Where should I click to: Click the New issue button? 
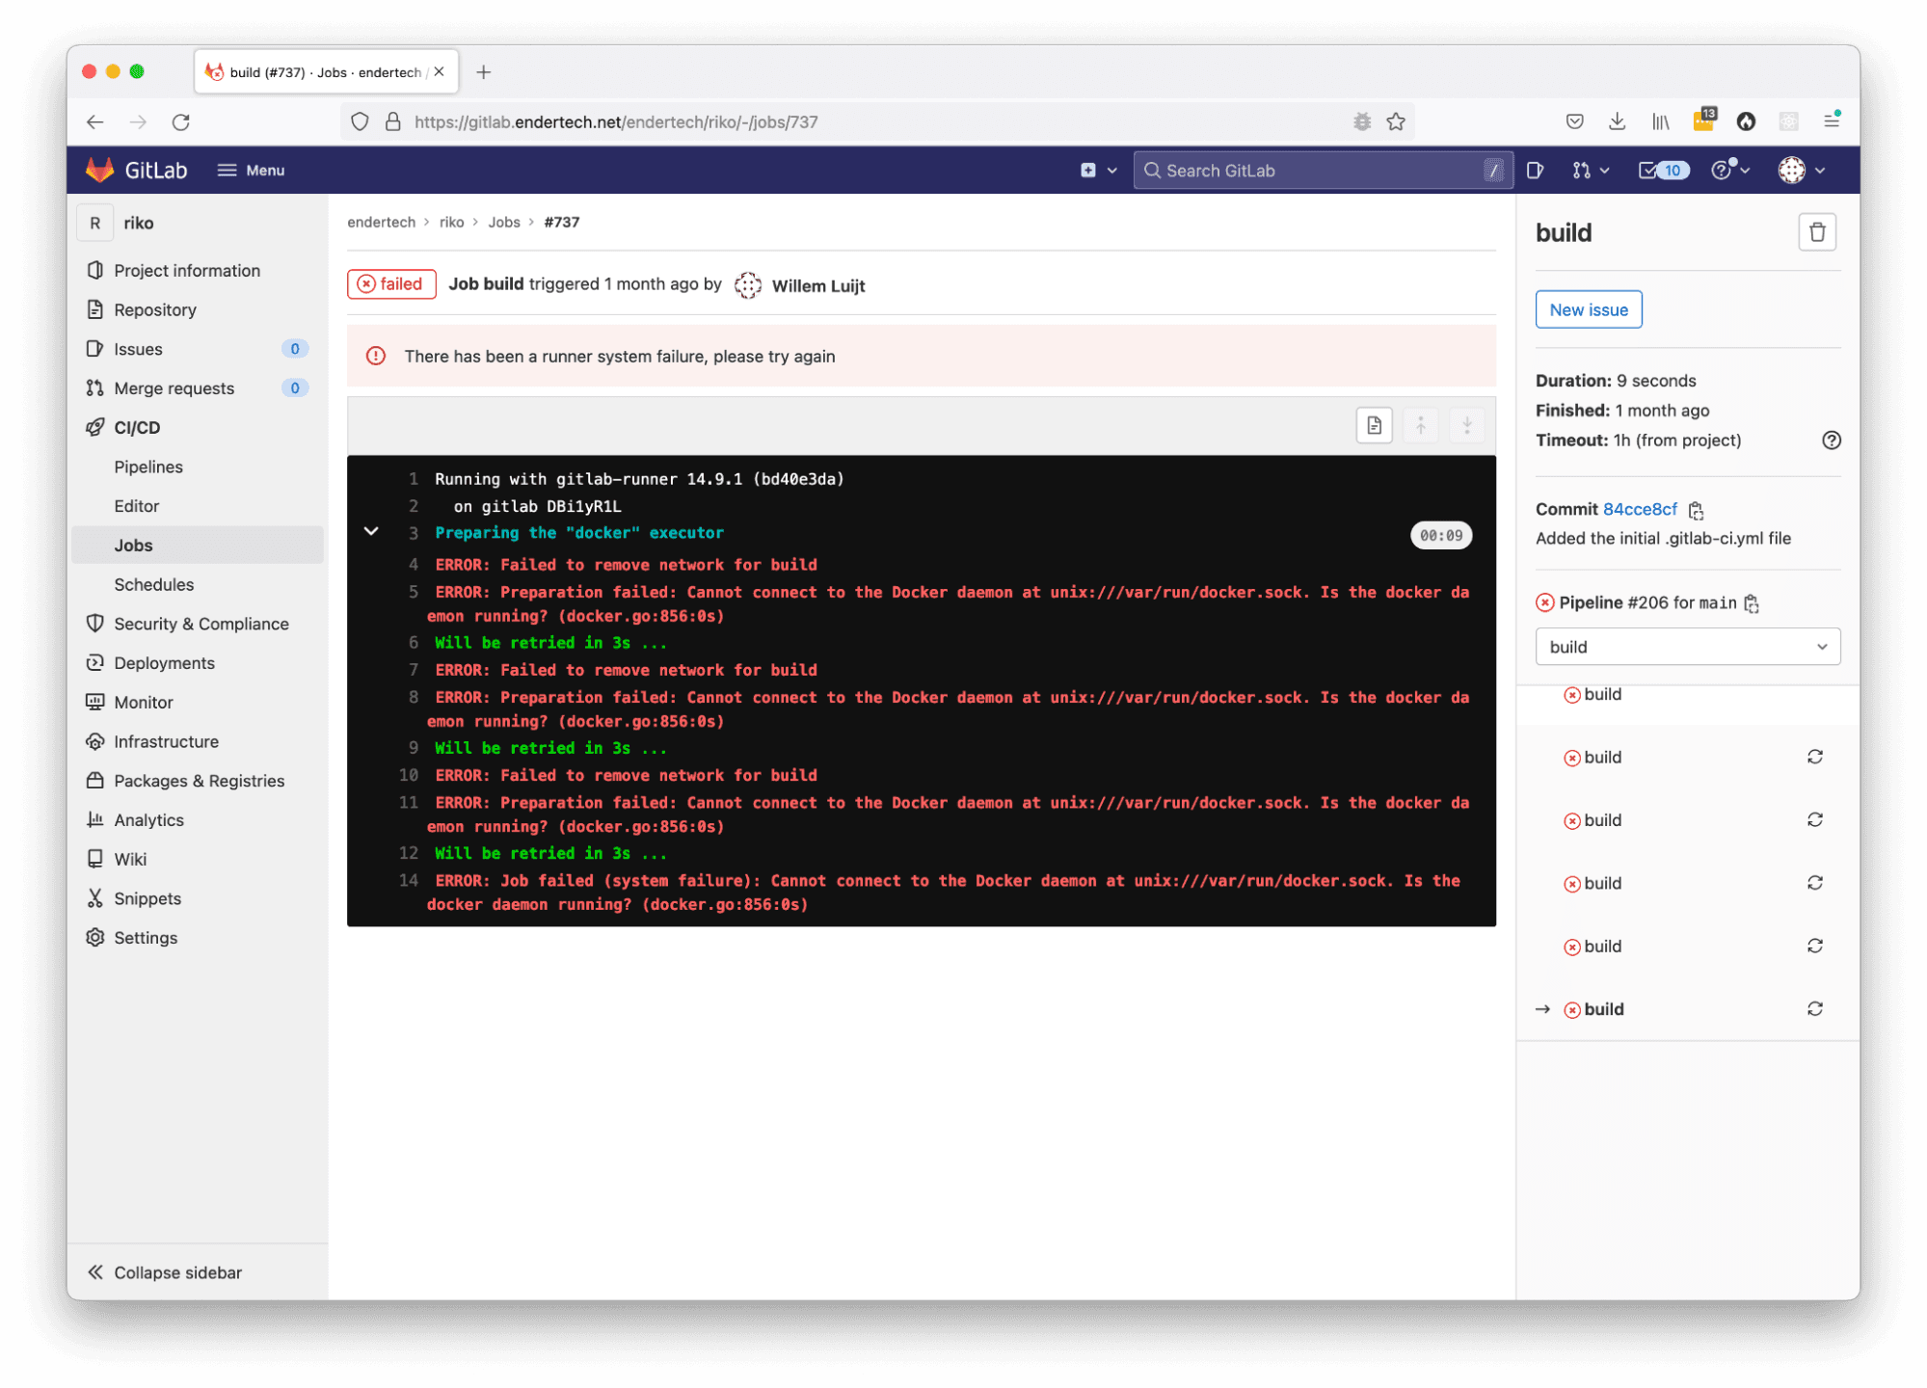click(x=1588, y=309)
